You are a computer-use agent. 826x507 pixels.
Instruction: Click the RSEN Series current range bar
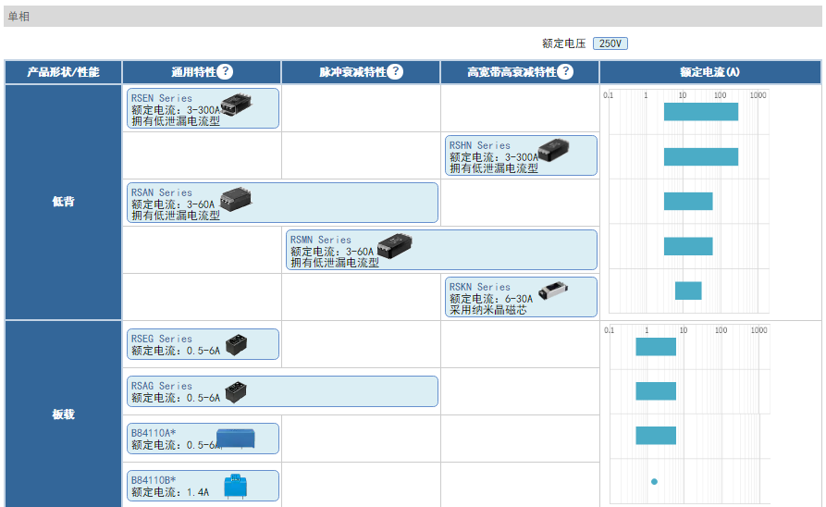coord(700,111)
